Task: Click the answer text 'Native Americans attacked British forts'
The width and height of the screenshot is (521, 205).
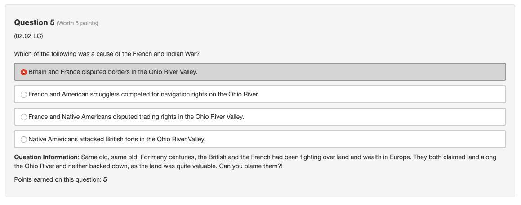Action: tap(116, 140)
